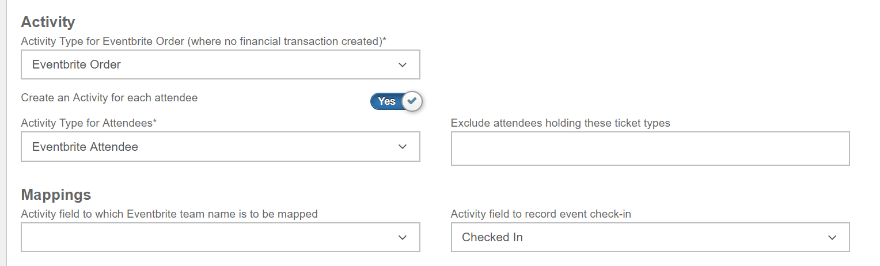This screenshot has height=266, width=880.
Task: Open the empty Eventbrite team name mapping dropdown
Action: [x=220, y=237]
